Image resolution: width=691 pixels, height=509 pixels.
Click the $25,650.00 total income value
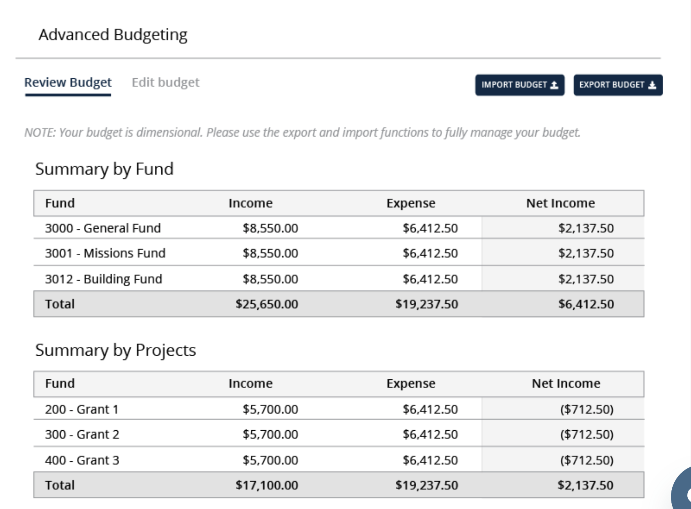[x=267, y=304]
